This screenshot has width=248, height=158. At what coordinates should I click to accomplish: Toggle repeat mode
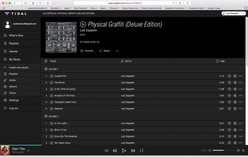(x=141, y=151)
